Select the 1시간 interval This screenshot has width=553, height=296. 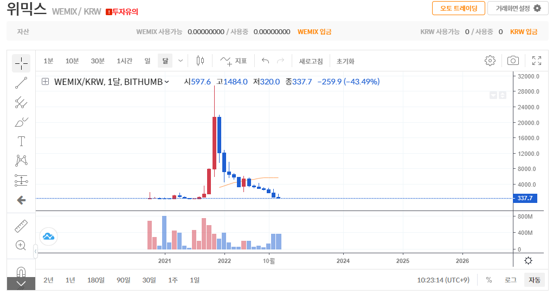point(125,61)
